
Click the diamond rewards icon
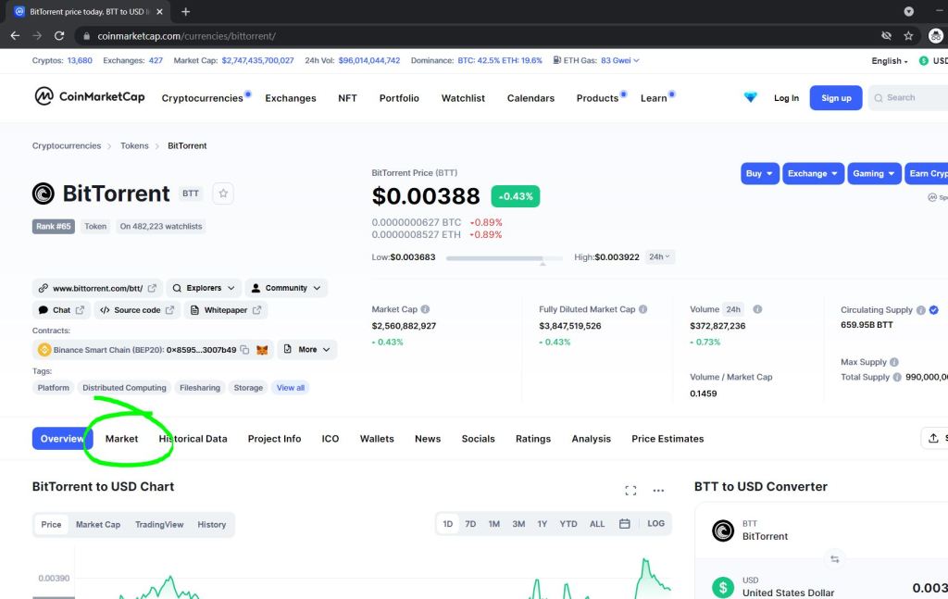point(750,98)
